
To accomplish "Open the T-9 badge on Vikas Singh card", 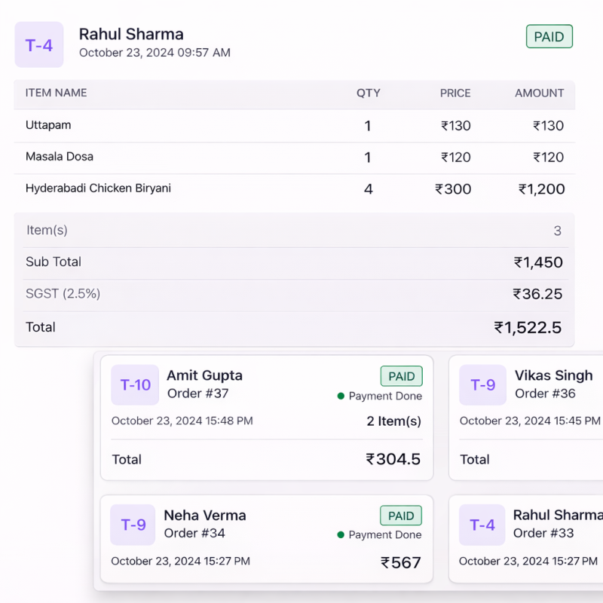I will pyautogui.click(x=482, y=384).
